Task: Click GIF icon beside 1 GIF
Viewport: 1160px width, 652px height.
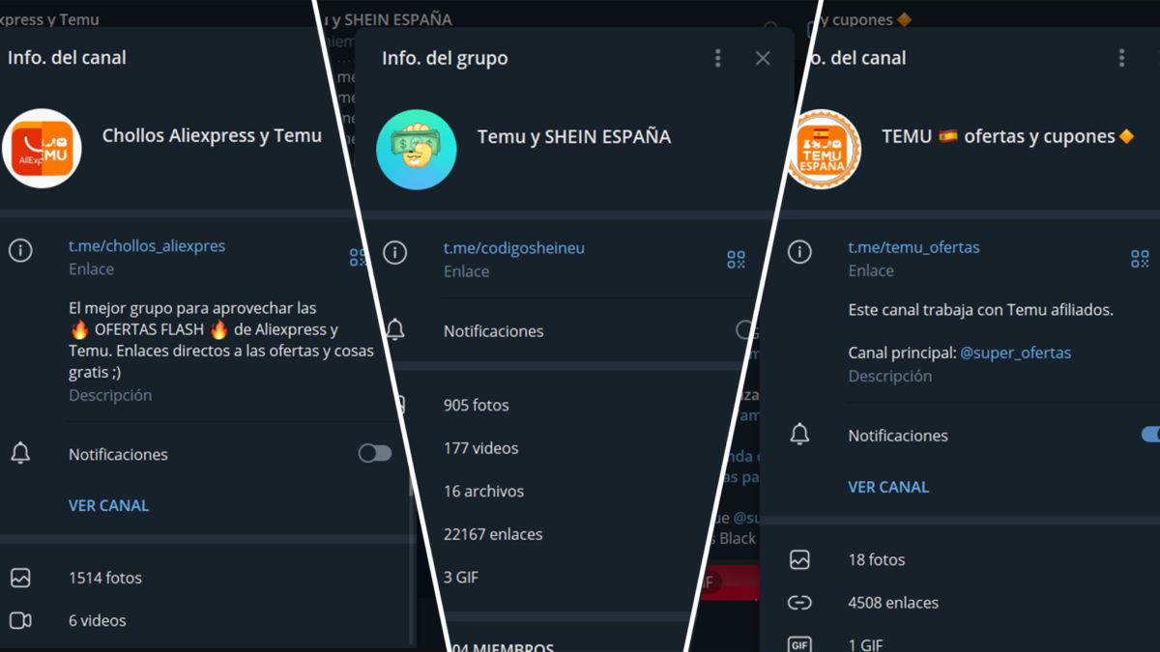Action: click(x=799, y=644)
